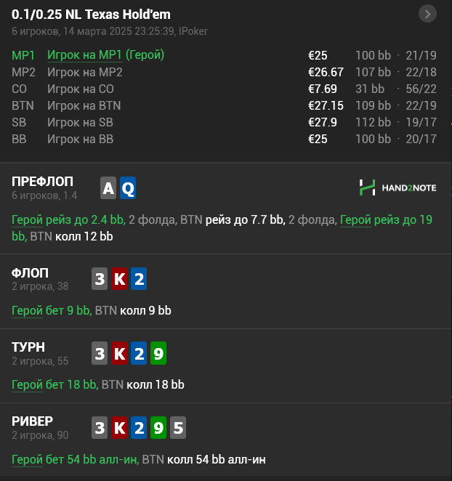Open the 'Игрок на MP1' hero player link
Screen dimensions: 452x481
85,55
